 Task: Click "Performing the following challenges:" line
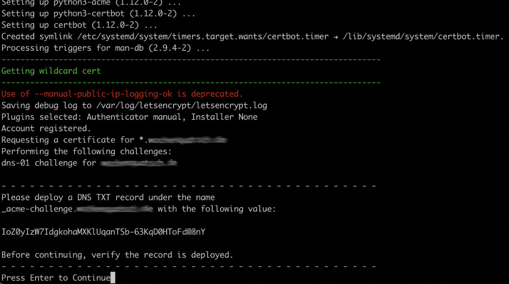(86, 151)
